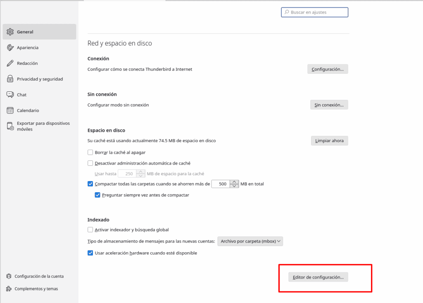Open the Archivo por carpeta (mbox) dropdown
423x303 pixels.
(x=250, y=241)
